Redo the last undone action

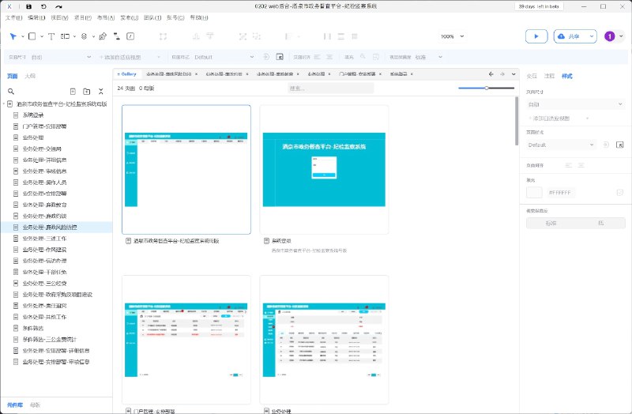click(58, 6)
